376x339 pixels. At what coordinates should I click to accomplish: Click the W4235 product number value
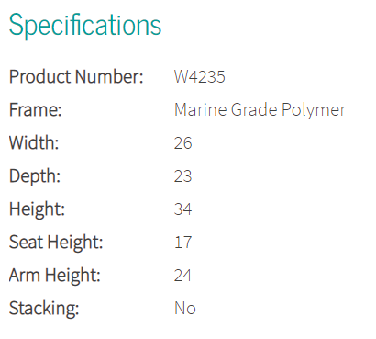pyautogui.click(x=200, y=76)
